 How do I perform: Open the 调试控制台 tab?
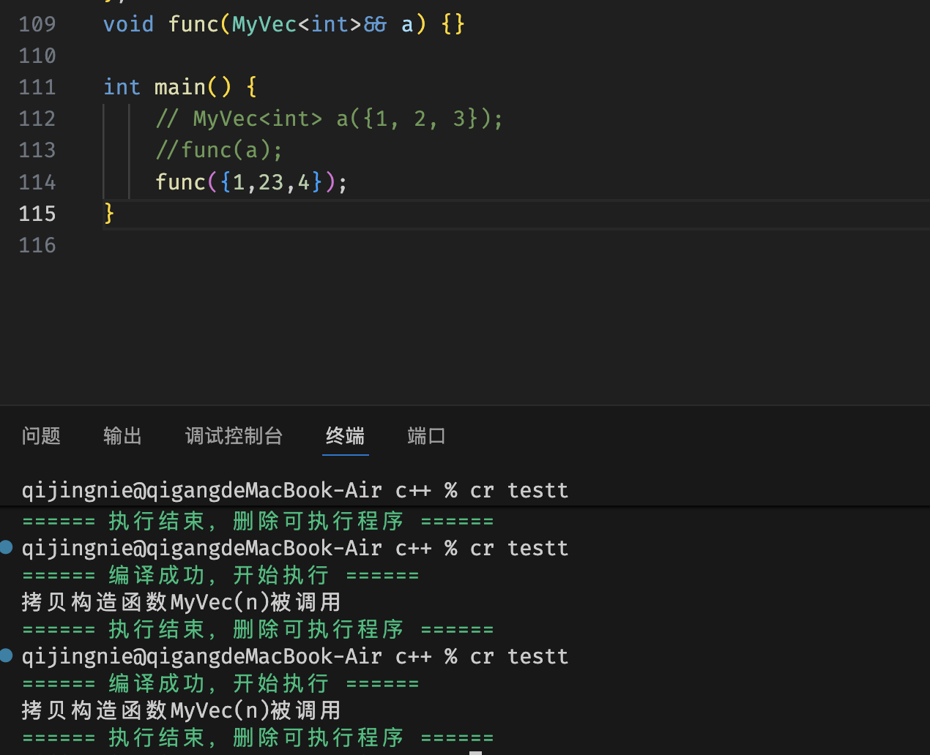click(234, 436)
